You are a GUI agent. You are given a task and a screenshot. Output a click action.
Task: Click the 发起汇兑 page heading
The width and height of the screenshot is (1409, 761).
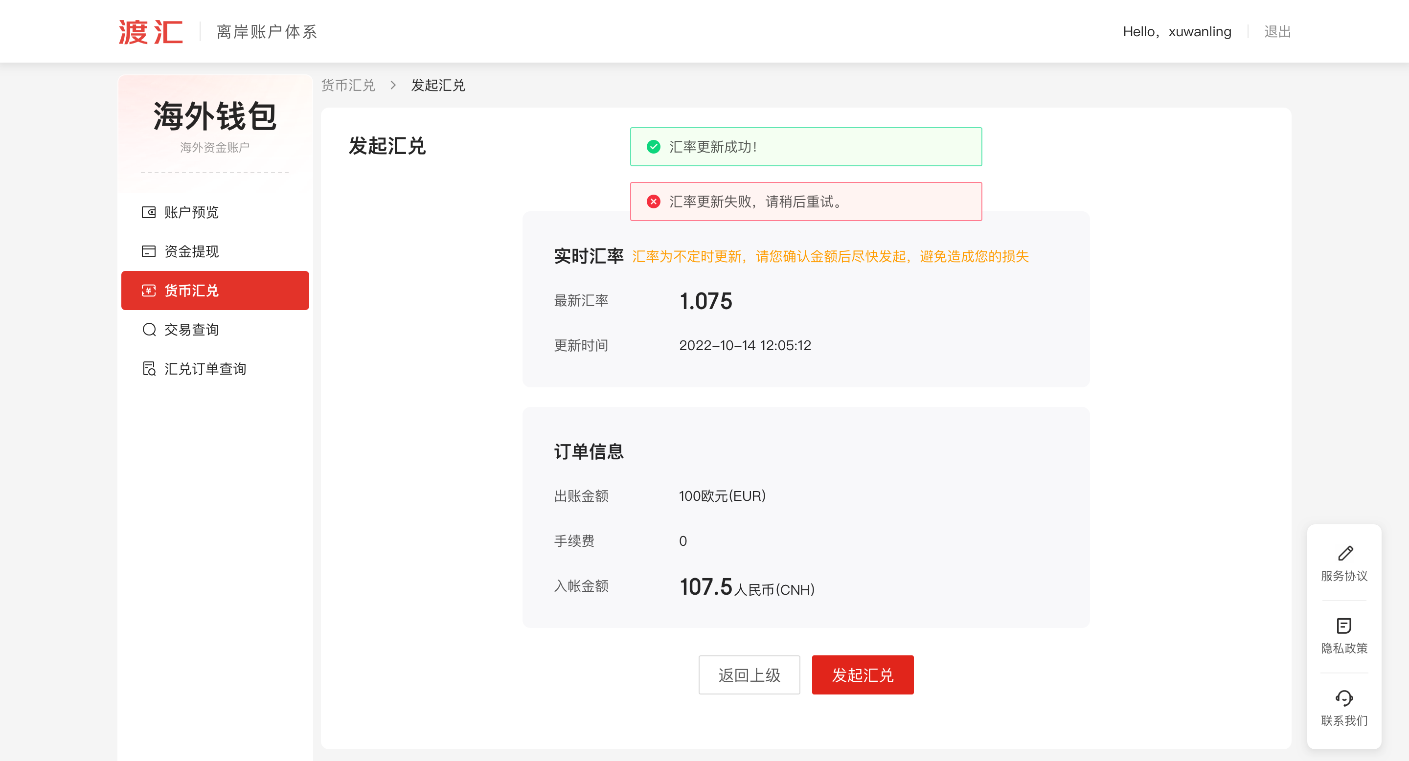[x=387, y=146]
